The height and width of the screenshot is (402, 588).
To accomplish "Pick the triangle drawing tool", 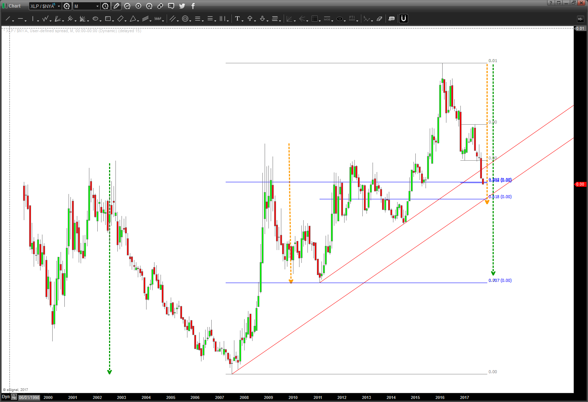I will tap(133, 19).
